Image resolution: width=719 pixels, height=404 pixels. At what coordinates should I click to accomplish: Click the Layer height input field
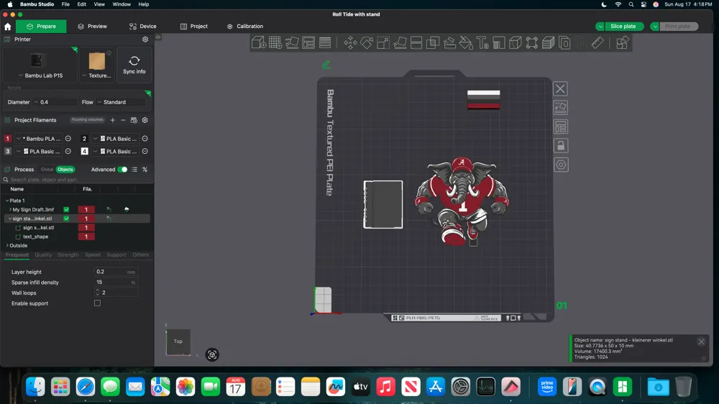pyautogui.click(x=116, y=272)
